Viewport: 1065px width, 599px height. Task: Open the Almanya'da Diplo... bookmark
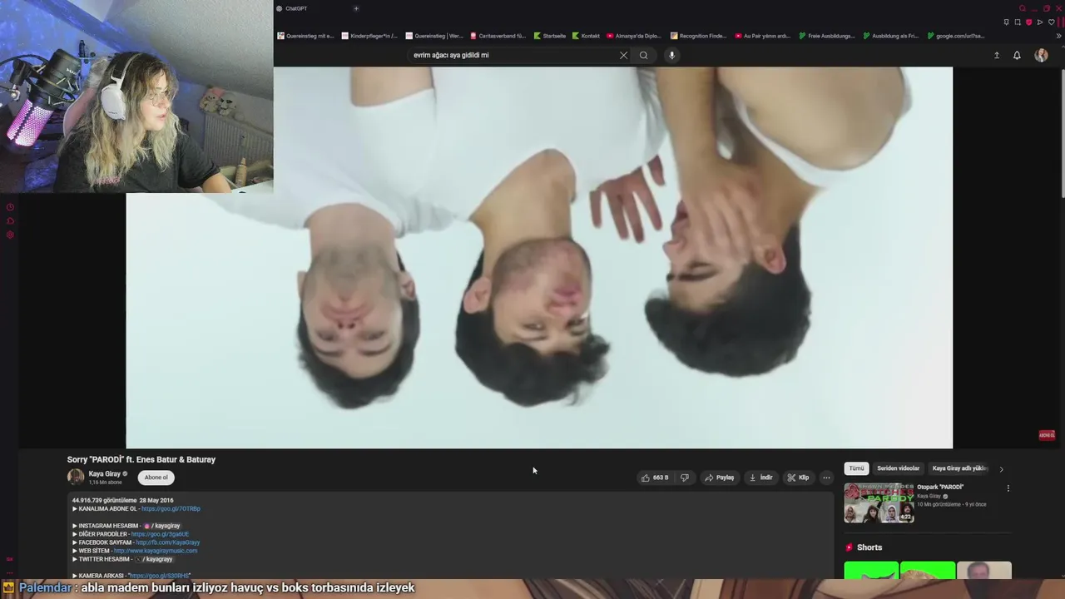tap(634, 36)
